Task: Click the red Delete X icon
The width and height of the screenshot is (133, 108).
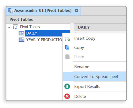Action: click(67, 96)
